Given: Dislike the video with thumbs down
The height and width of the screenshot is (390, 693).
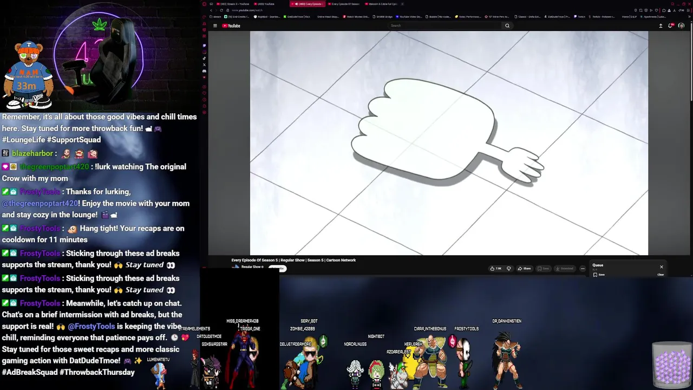Looking at the screenshot, I should [x=508, y=268].
